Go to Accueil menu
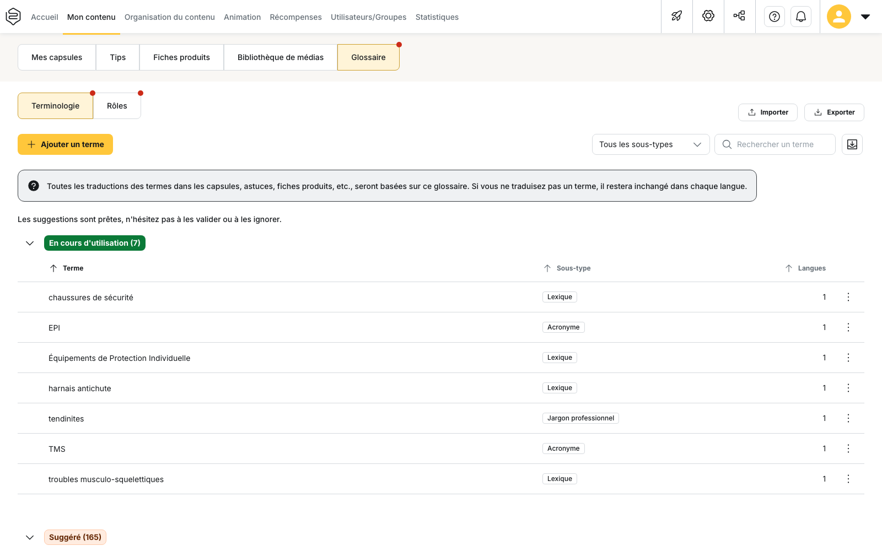The height and width of the screenshot is (551, 882). click(x=45, y=17)
